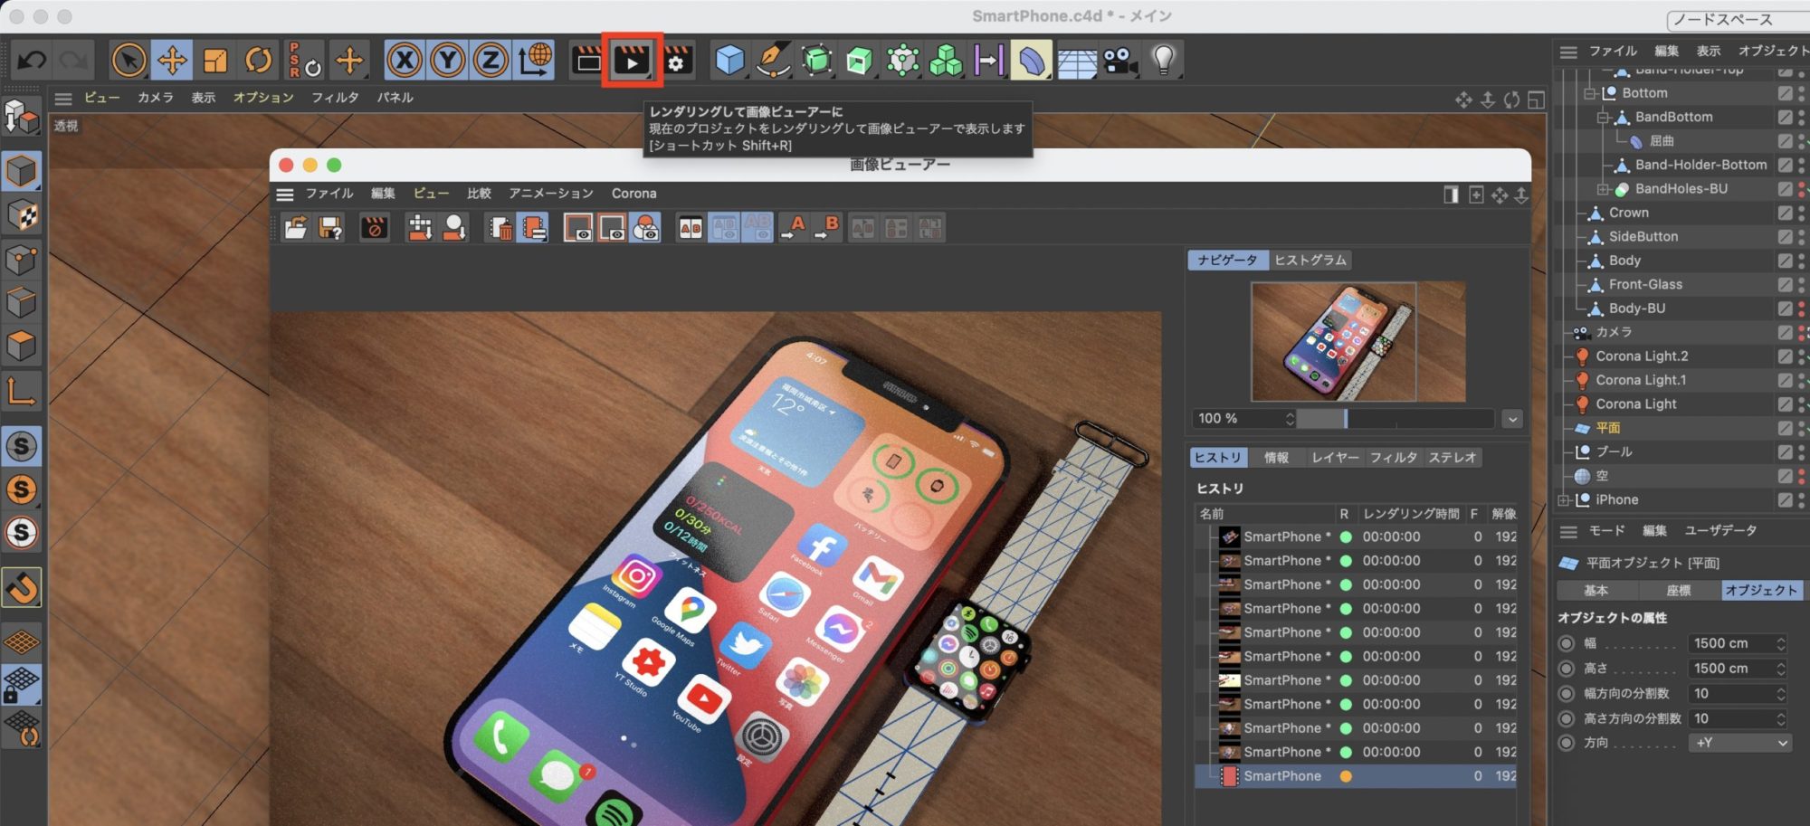Open the 方向 +Y dropdown
This screenshot has height=826, width=1810.
(1740, 743)
